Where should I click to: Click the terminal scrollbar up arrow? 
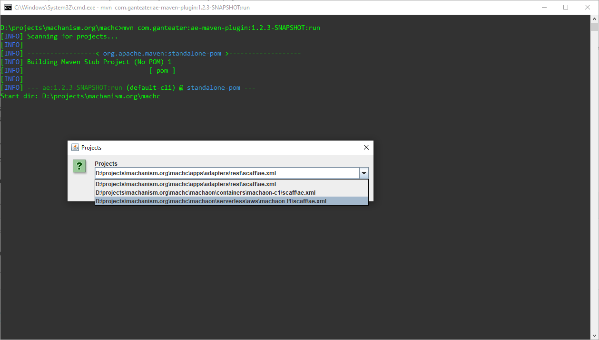coord(595,19)
